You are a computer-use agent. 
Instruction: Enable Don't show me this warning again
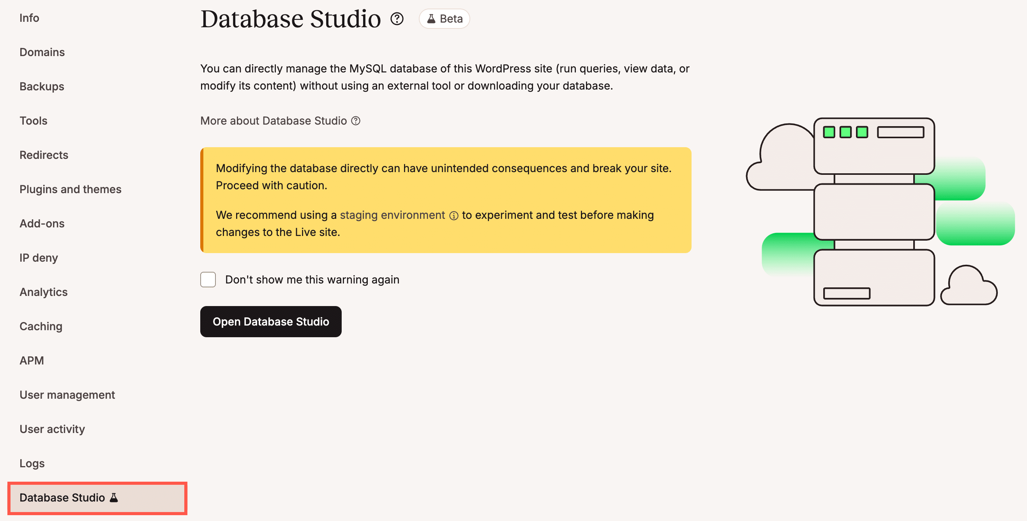(208, 280)
